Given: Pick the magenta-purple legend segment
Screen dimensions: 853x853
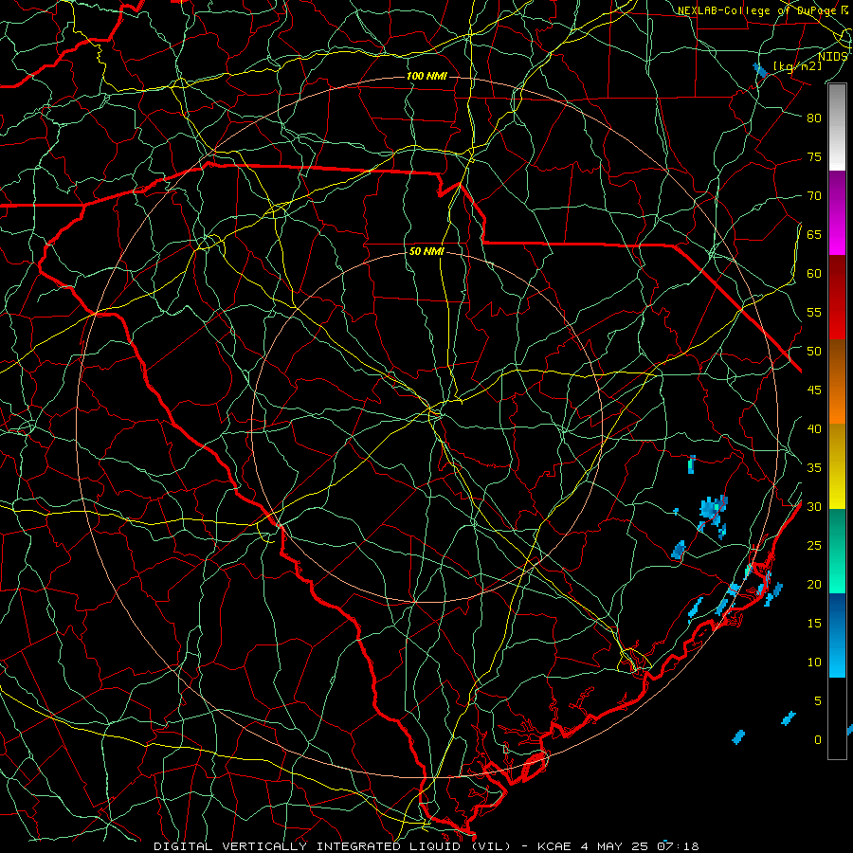Looking at the screenshot, I should coord(837,213).
